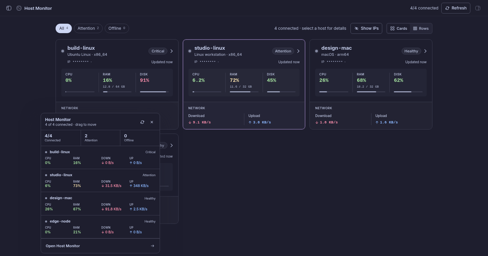Click arrow icon beside Open Host Monitor

point(152,246)
